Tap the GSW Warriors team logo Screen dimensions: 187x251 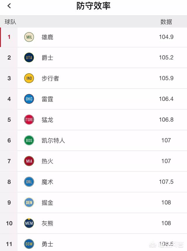point(29,244)
